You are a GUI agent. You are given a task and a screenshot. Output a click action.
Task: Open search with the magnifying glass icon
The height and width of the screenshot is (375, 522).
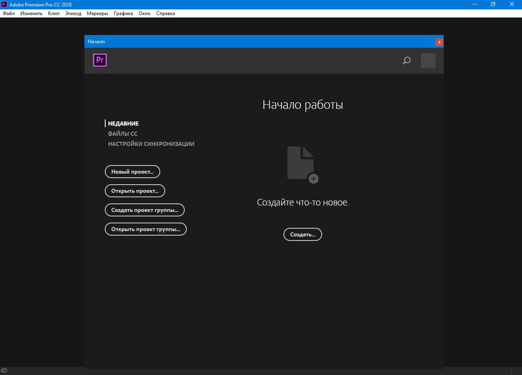pyautogui.click(x=407, y=61)
